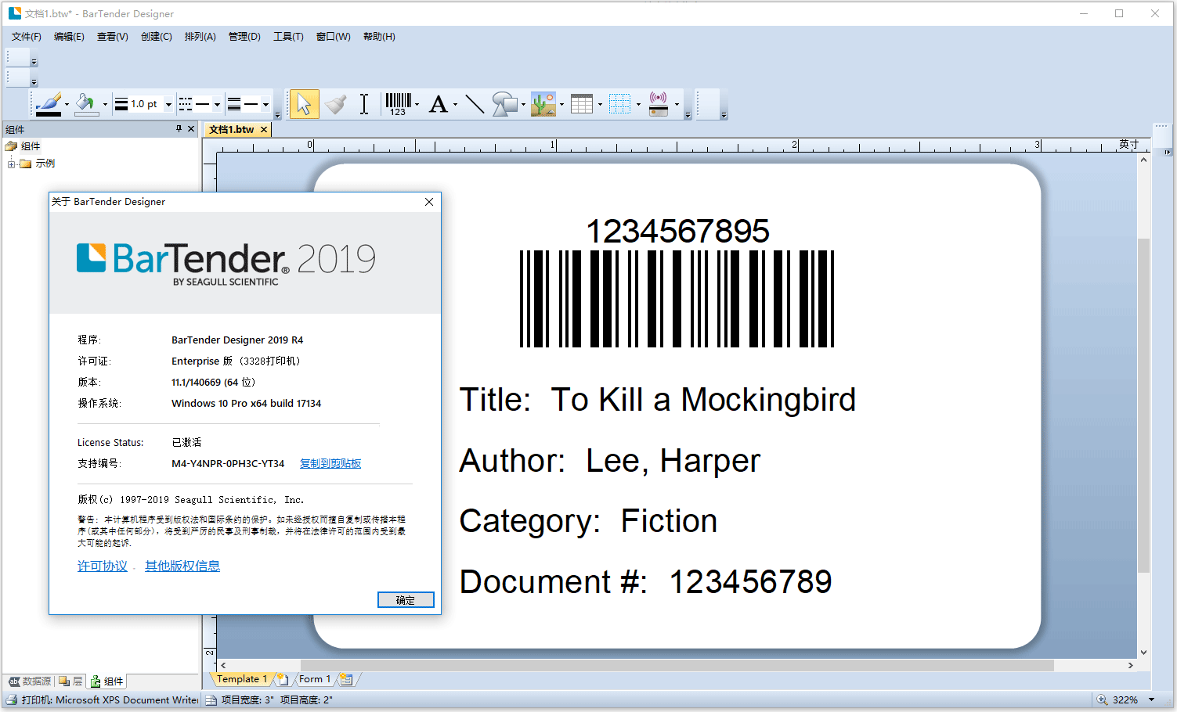Select the table creation tool
Image resolution: width=1177 pixels, height=712 pixels.
[x=582, y=104]
